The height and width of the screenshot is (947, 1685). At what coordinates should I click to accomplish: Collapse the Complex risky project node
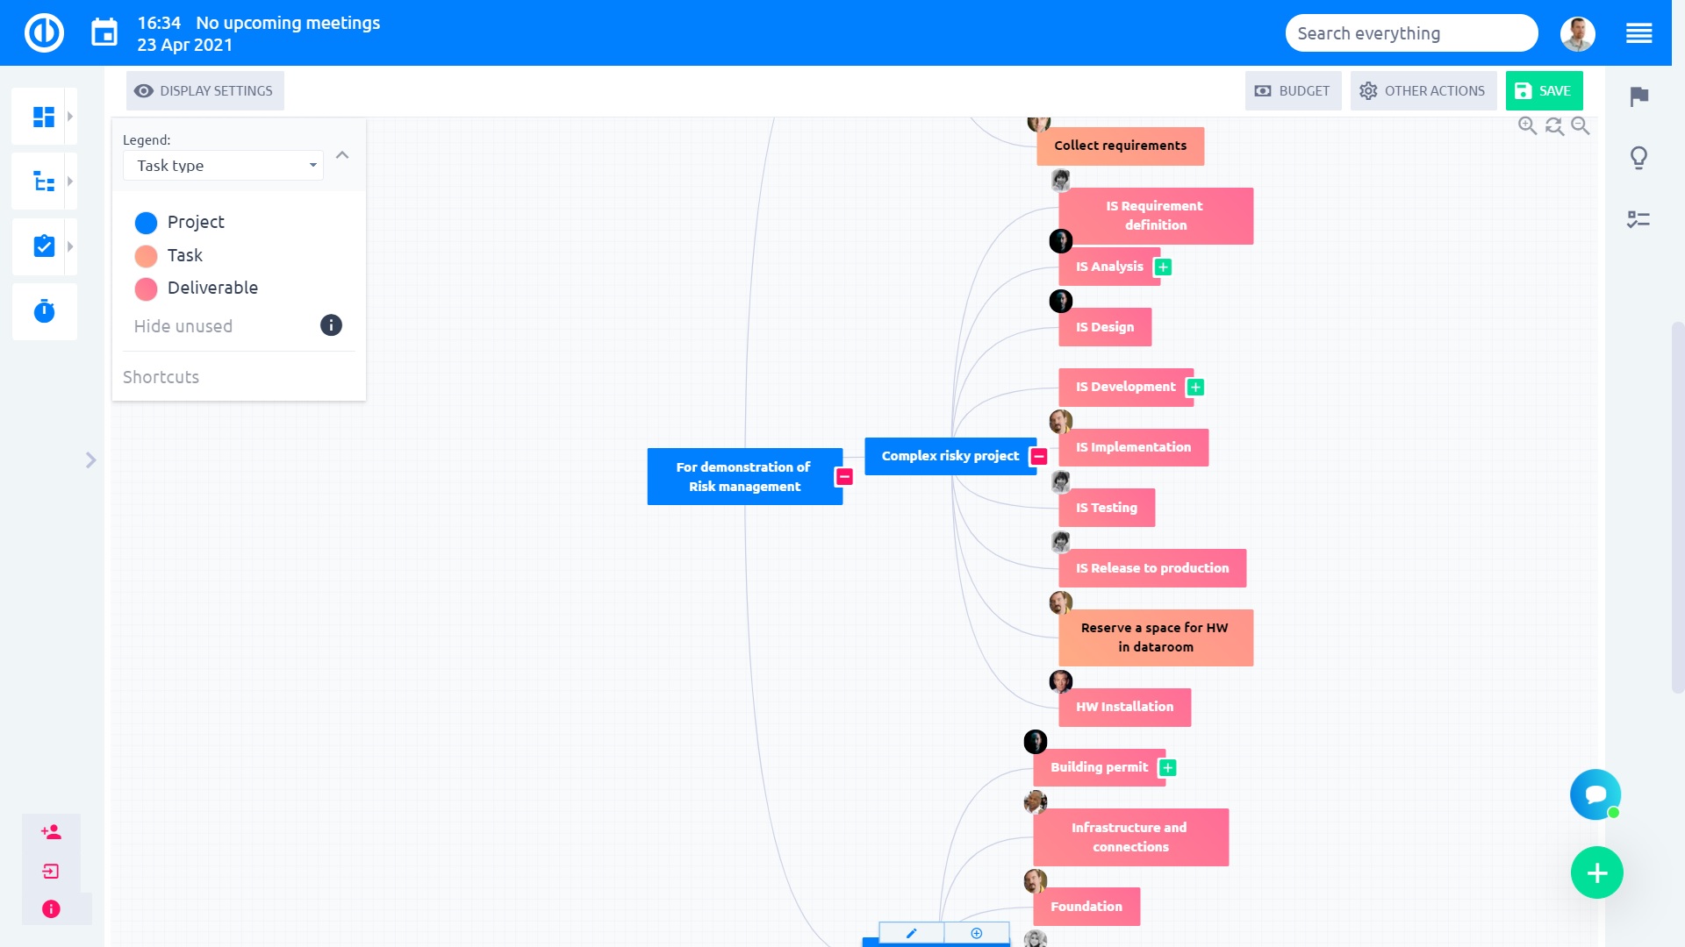(1039, 457)
